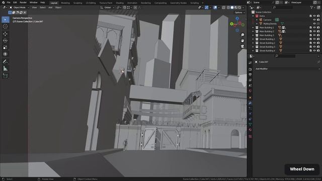This screenshot has height=181, width=322.
Task: Switch to Rendered viewport shading
Action: point(239,8)
